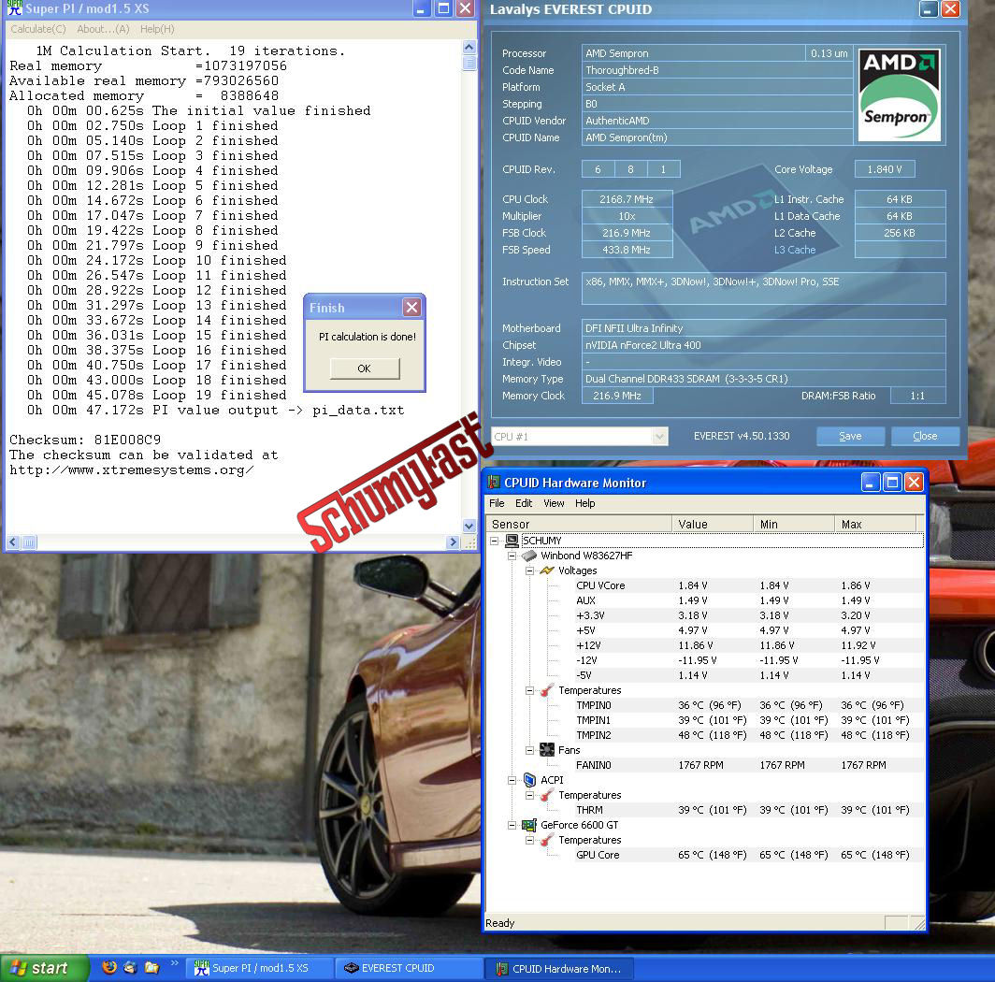Viewport: 995px width, 982px height.
Task: Click the Super PI scroll down arrow
Action: point(469,526)
